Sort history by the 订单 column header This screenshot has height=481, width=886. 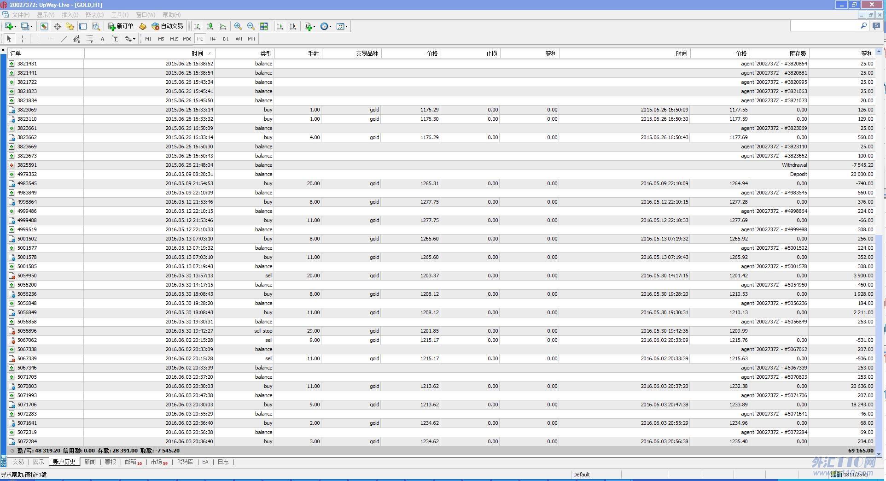[x=46, y=53]
